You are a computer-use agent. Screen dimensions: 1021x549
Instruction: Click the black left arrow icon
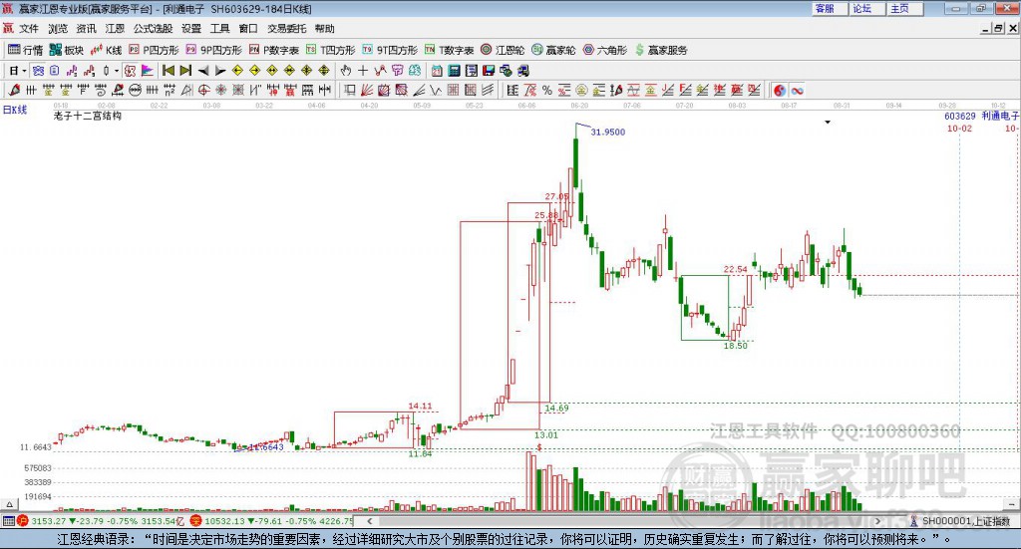click(x=203, y=71)
